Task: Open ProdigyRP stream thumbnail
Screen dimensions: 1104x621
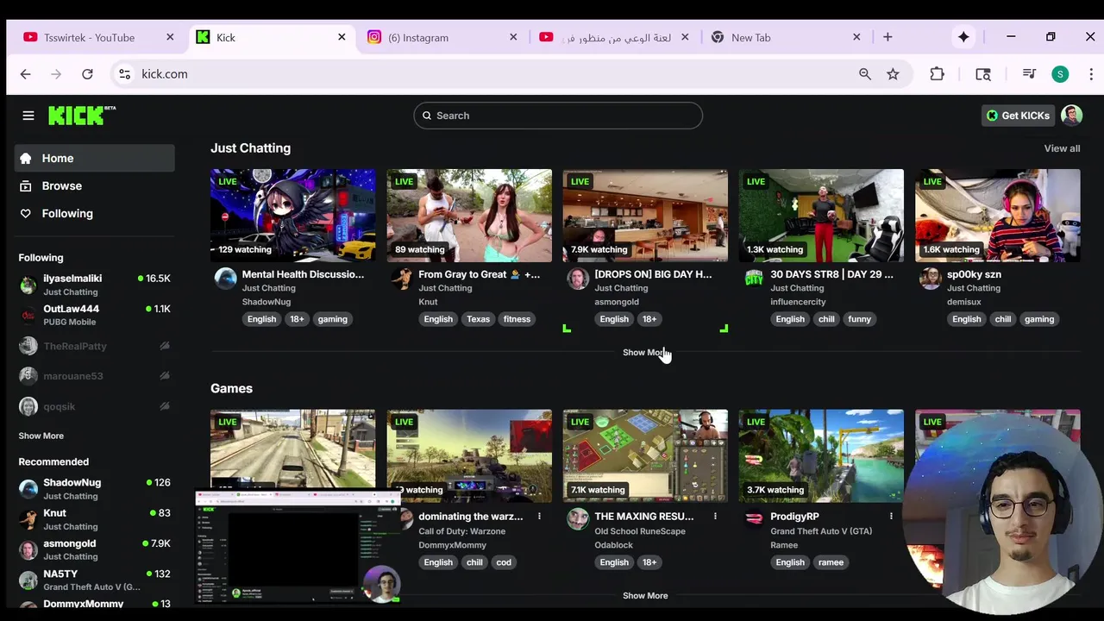Action: coord(821,456)
